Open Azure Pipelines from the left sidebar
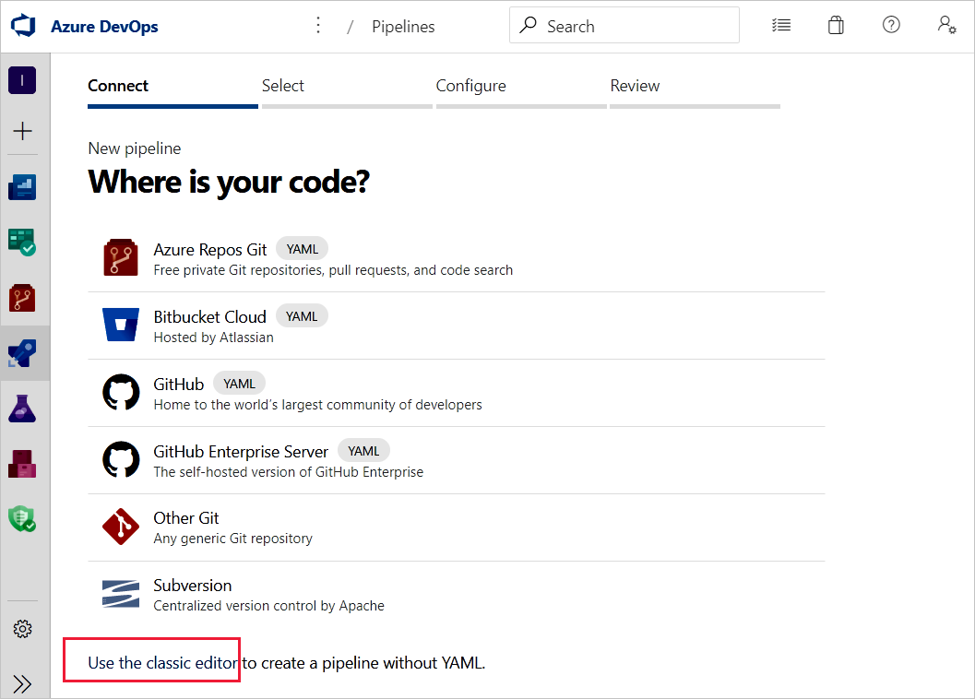Viewport: 975px width, 699px height. point(23,353)
